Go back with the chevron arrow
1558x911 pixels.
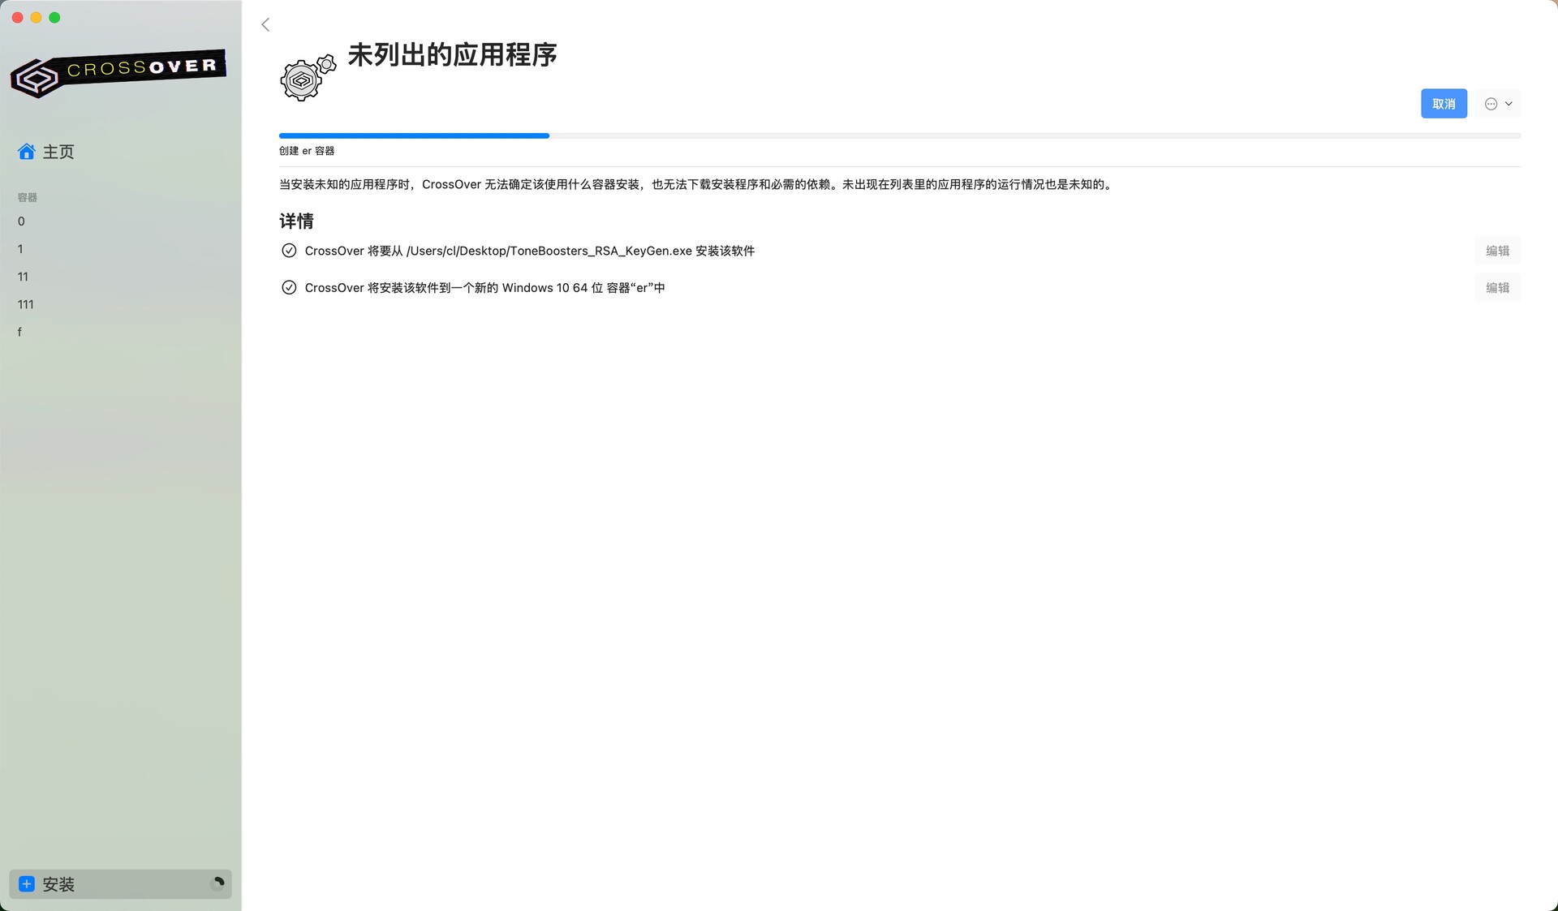click(x=265, y=24)
